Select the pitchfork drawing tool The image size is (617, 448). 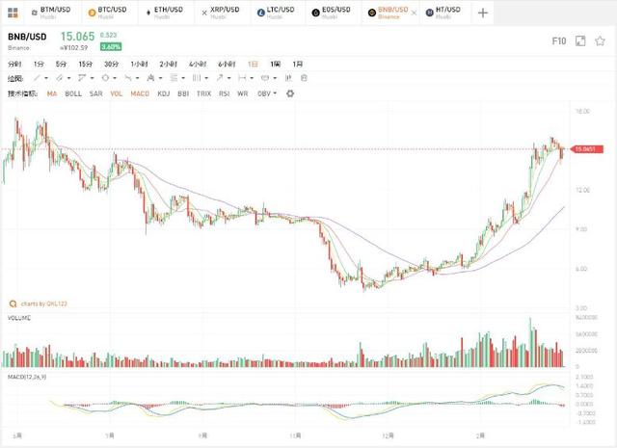pyautogui.click(x=150, y=78)
